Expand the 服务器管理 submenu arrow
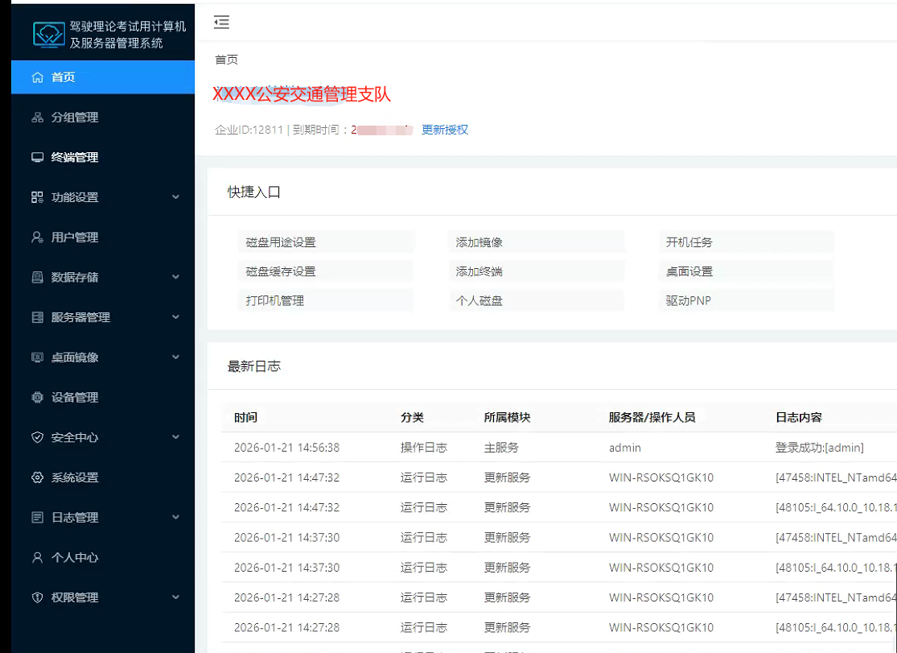The height and width of the screenshot is (653, 897). [175, 317]
